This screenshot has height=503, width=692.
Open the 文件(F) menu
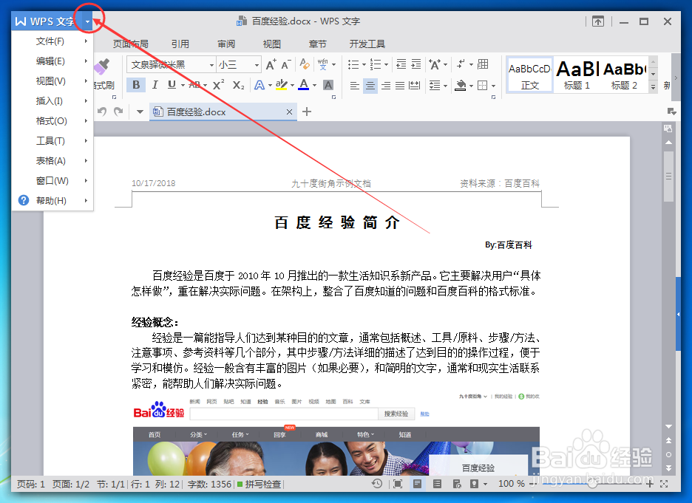click(52, 41)
